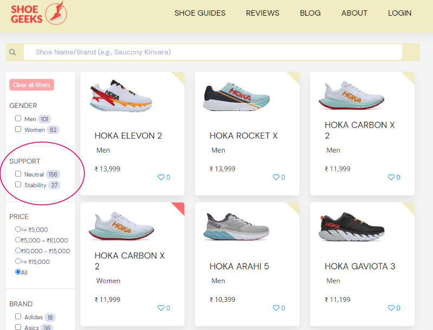The height and width of the screenshot is (330, 433).
Task: Open the Shoe Guides menu
Action: pos(200,13)
